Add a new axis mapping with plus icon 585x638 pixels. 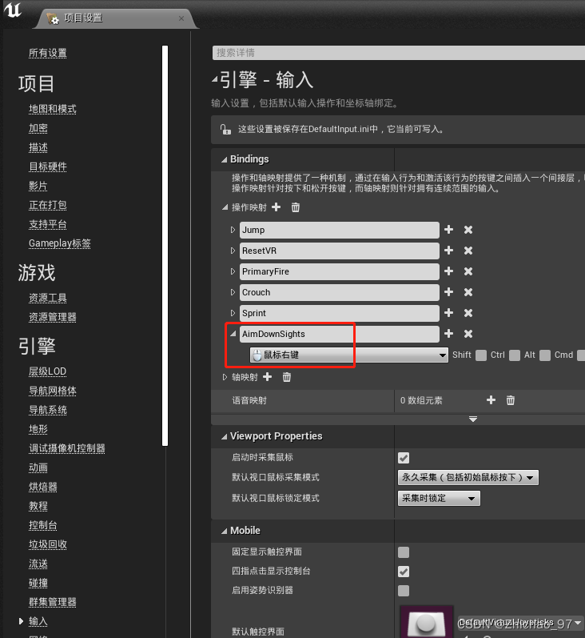267,377
